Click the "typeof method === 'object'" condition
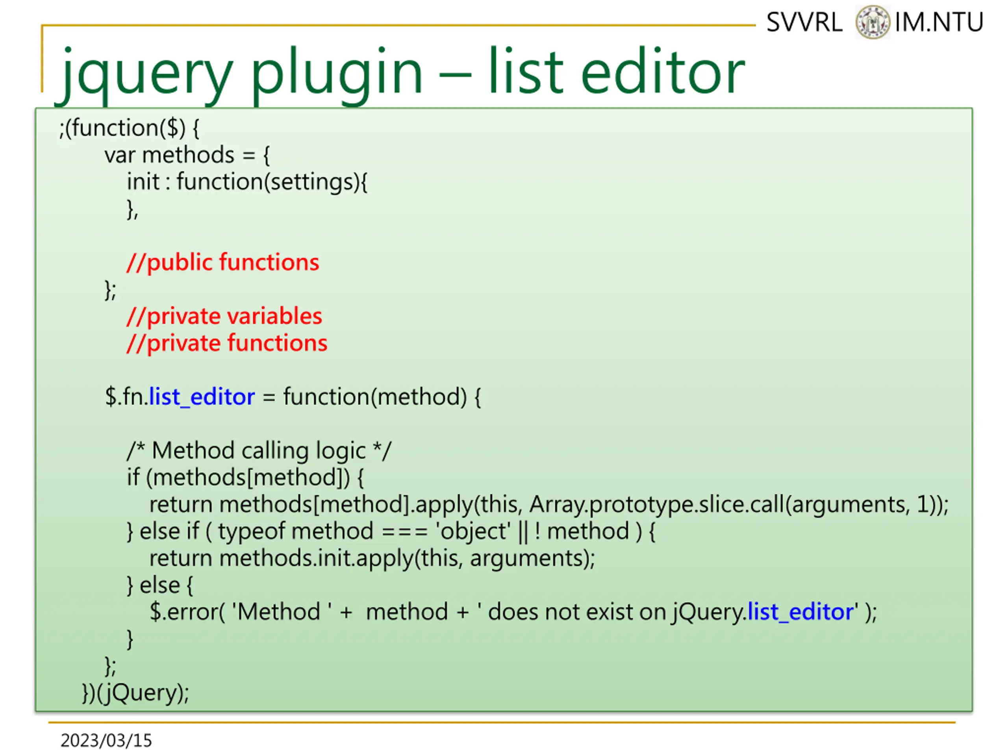The height and width of the screenshot is (756, 1008). point(365,531)
